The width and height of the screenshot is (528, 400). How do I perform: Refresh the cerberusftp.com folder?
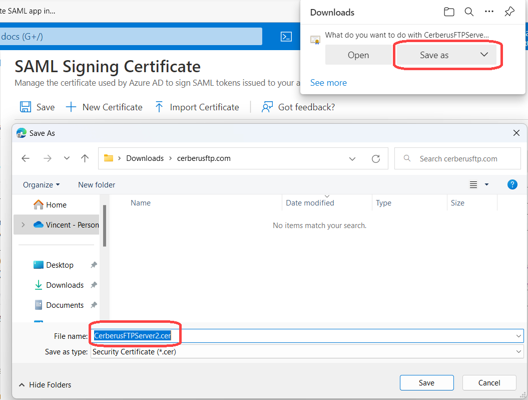[376, 159]
